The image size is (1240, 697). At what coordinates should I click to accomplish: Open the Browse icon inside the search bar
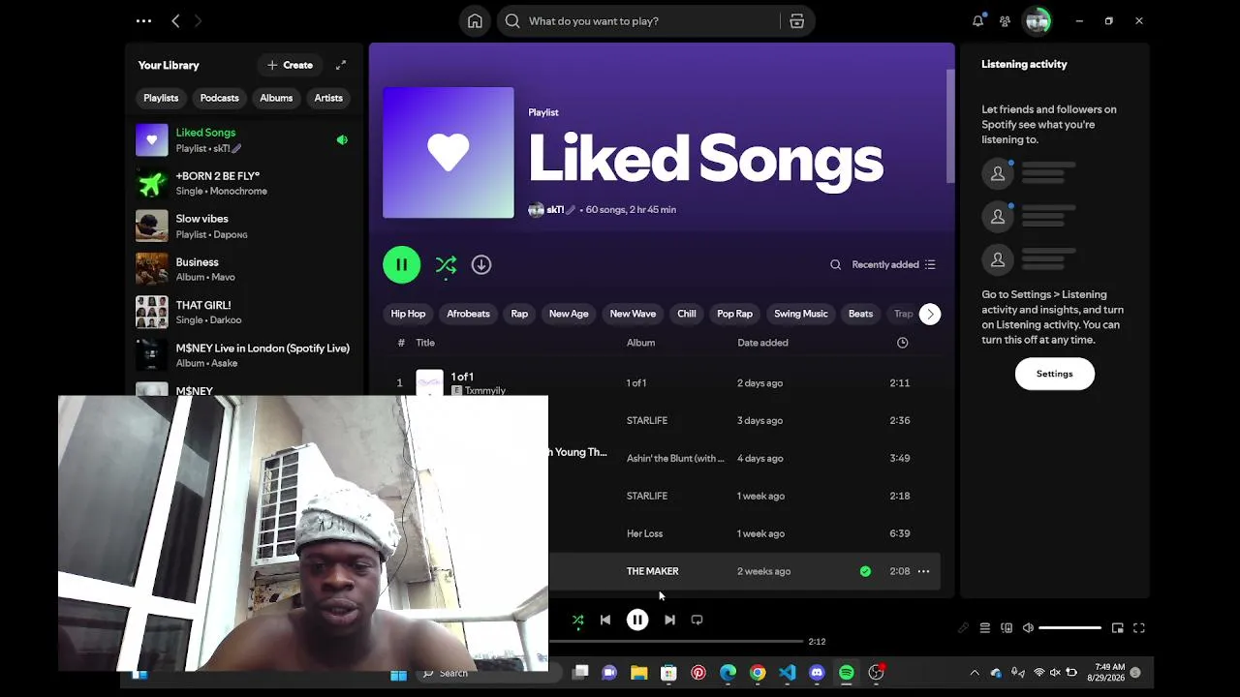(796, 21)
